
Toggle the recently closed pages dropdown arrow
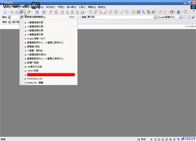(x=25, y=12)
